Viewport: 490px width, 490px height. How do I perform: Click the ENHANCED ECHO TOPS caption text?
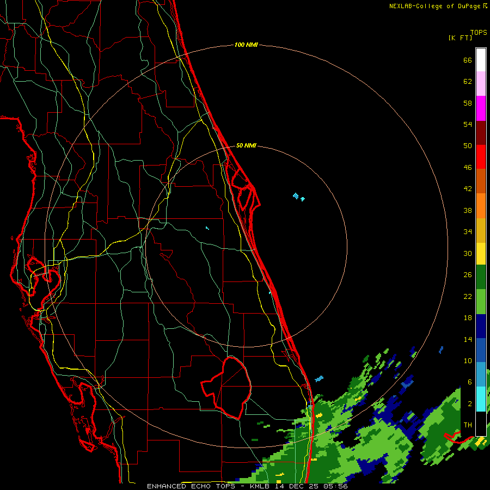click(191, 486)
